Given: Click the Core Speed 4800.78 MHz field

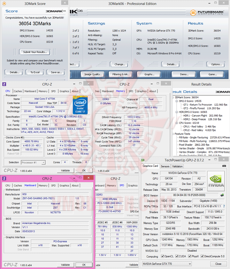Looking at the screenshot, I should [x=32, y=141].
